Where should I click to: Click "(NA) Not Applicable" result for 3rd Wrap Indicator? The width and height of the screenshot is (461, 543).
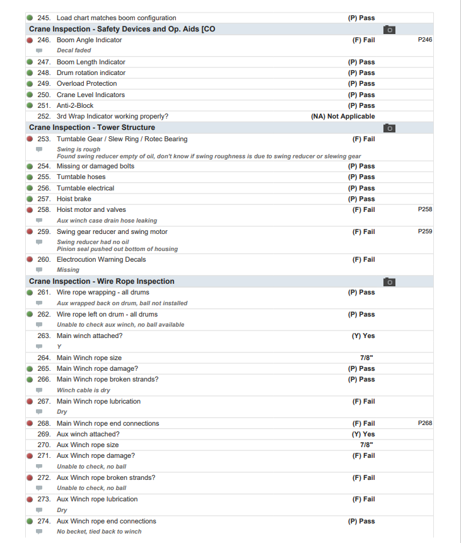(343, 117)
